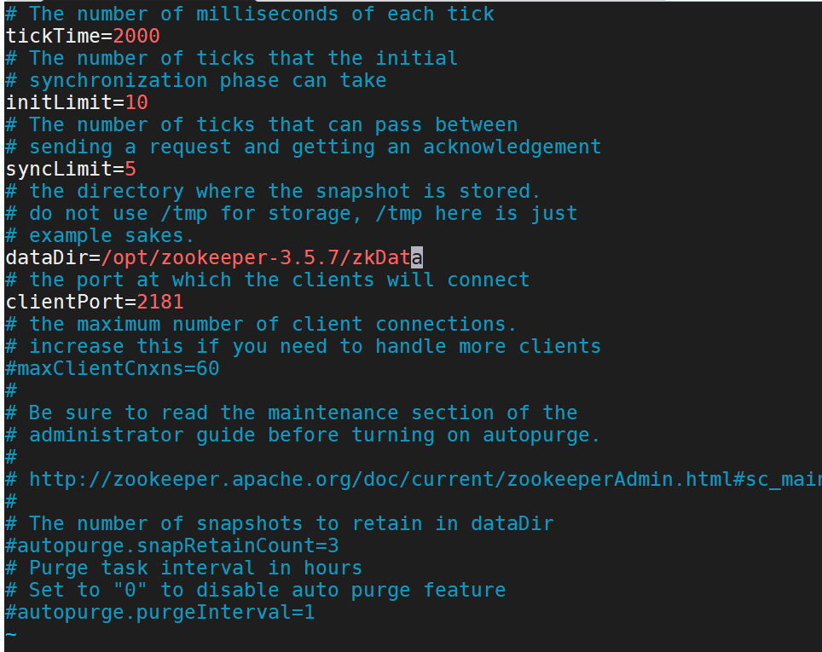Click the 'administrator guide before turning on autopurge' comment

click(x=303, y=435)
